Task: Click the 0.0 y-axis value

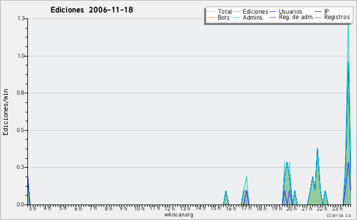Action: (x=20, y=205)
